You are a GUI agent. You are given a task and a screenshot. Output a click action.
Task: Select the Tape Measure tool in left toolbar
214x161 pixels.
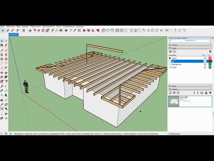pos(2,86)
